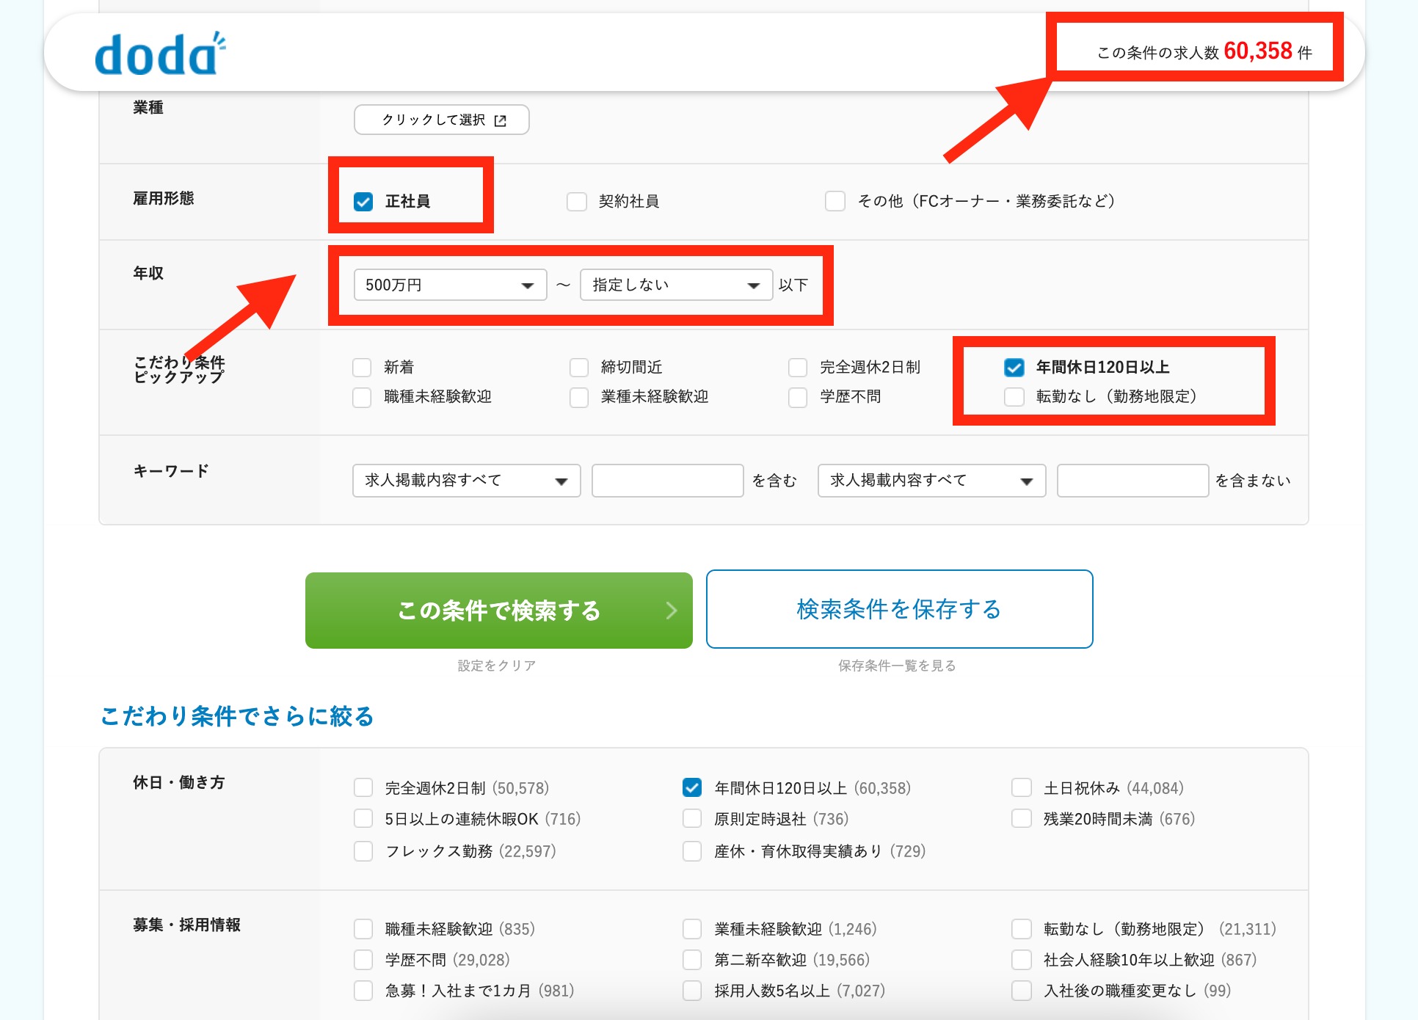Image resolution: width=1418 pixels, height=1020 pixels.
Task: Click the を含む keyword input field
Action: (x=667, y=481)
